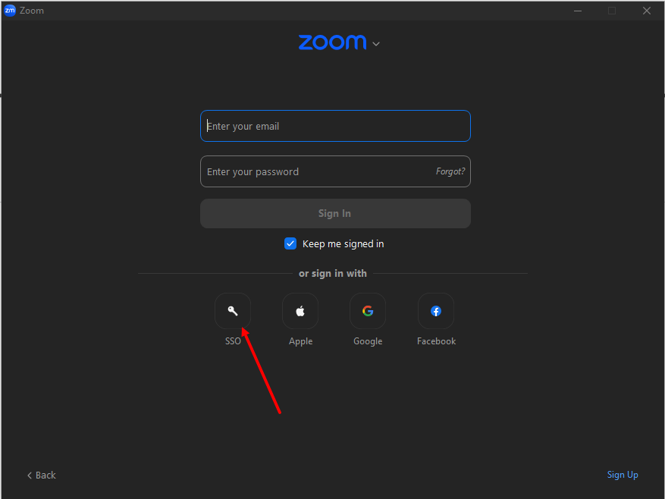Go back using the Back arrow
The width and height of the screenshot is (665, 499).
42,475
